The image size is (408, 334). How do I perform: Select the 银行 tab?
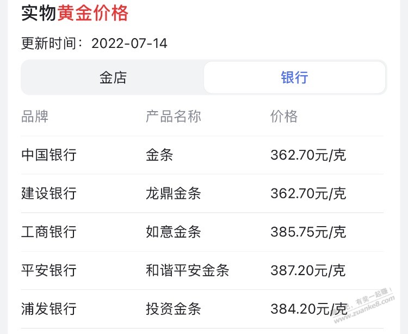(294, 77)
